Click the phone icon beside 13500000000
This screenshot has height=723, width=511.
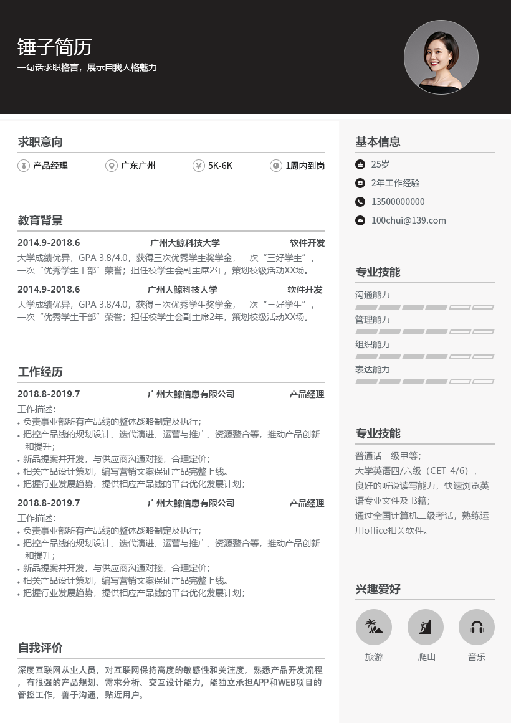pyautogui.click(x=360, y=202)
